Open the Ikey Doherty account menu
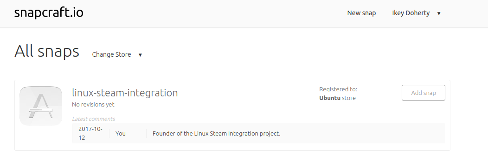 click(411, 13)
